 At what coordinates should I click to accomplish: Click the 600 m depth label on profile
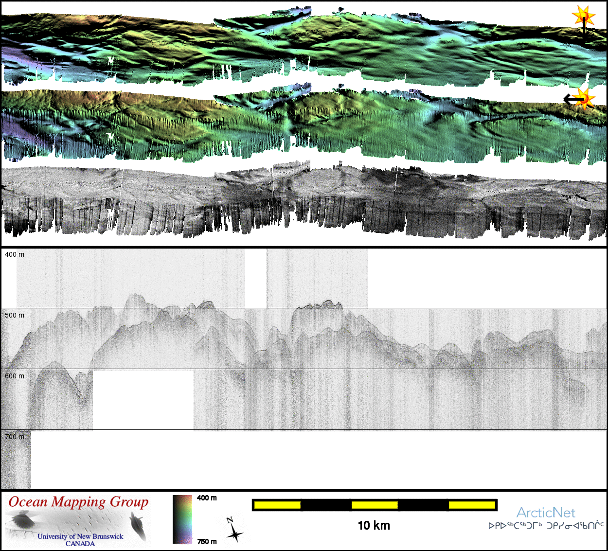coord(15,376)
